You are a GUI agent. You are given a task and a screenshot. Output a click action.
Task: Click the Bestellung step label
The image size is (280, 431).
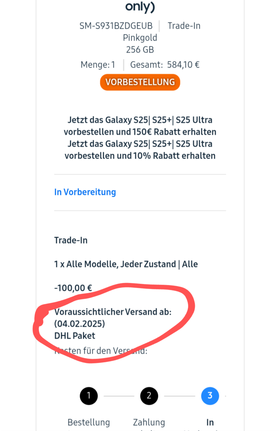coord(89,422)
